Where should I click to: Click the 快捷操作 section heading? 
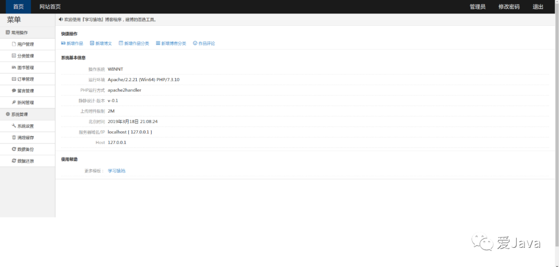[69, 34]
